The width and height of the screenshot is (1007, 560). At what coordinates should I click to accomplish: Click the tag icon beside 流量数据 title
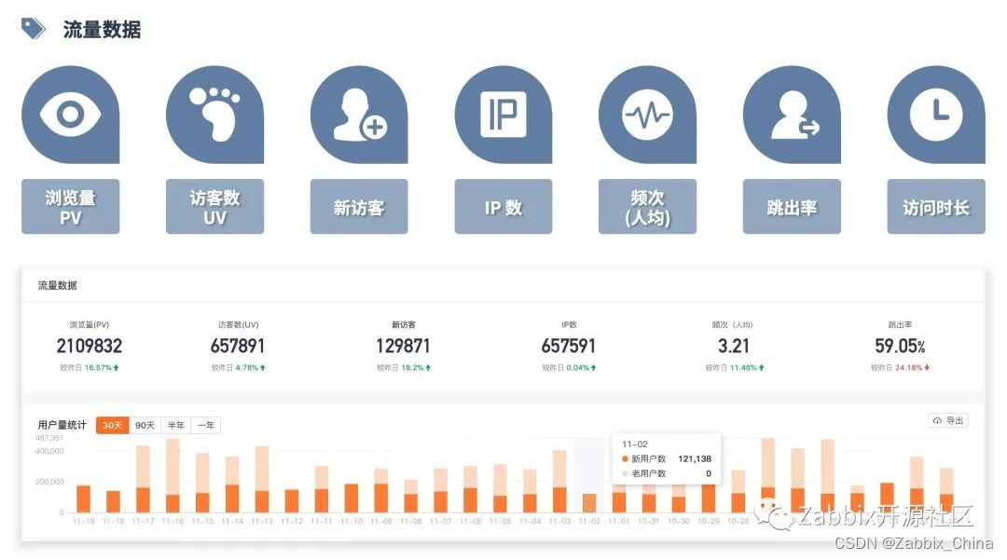pyautogui.click(x=34, y=29)
